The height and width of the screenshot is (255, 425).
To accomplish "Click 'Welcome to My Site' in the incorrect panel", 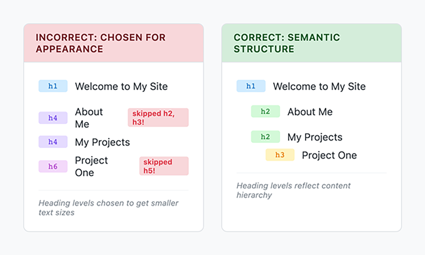I will coord(121,86).
